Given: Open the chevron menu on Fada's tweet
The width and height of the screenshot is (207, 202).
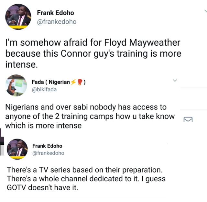Looking at the screenshot, I should coord(175,80).
